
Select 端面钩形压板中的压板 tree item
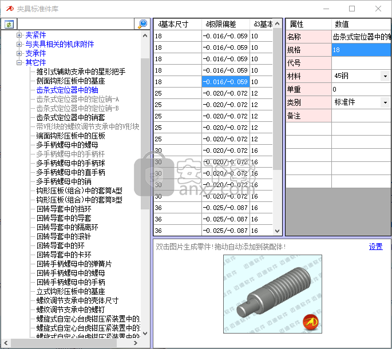[x=70, y=136]
